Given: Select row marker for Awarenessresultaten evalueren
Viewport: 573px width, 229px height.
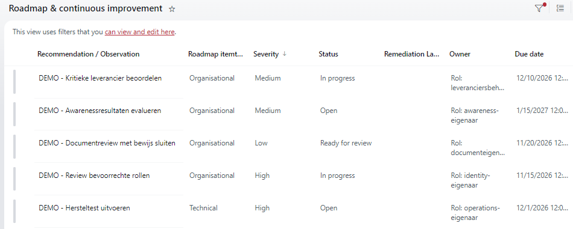Looking at the screenshot, I should [x=14, y=114].
